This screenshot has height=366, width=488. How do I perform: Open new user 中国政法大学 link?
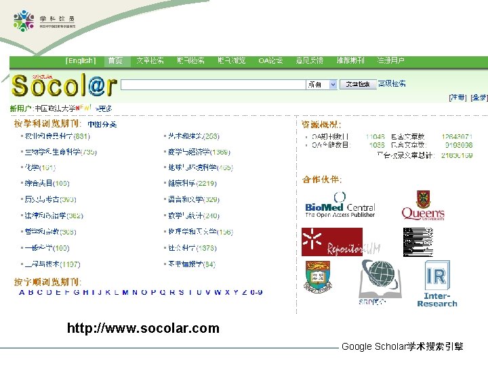pos(55,108)
